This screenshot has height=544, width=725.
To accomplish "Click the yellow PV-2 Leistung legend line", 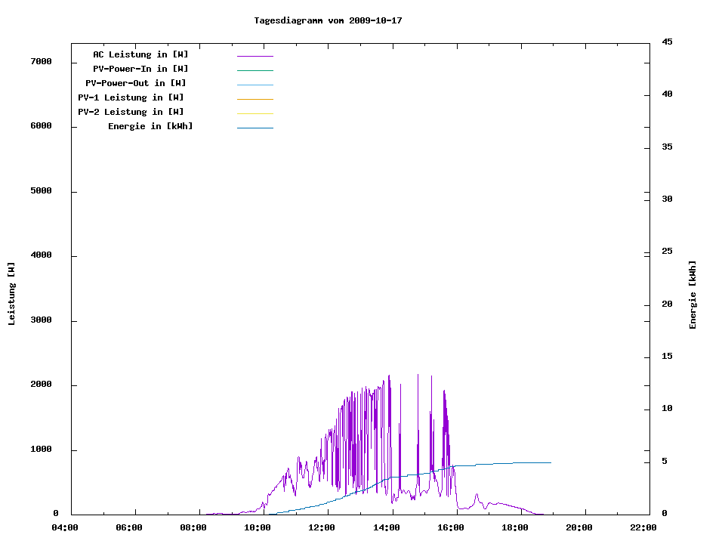I will coord(255,113).
